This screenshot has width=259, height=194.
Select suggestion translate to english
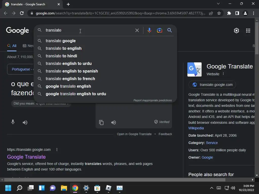pyautogui.click(x=105, y=48)
